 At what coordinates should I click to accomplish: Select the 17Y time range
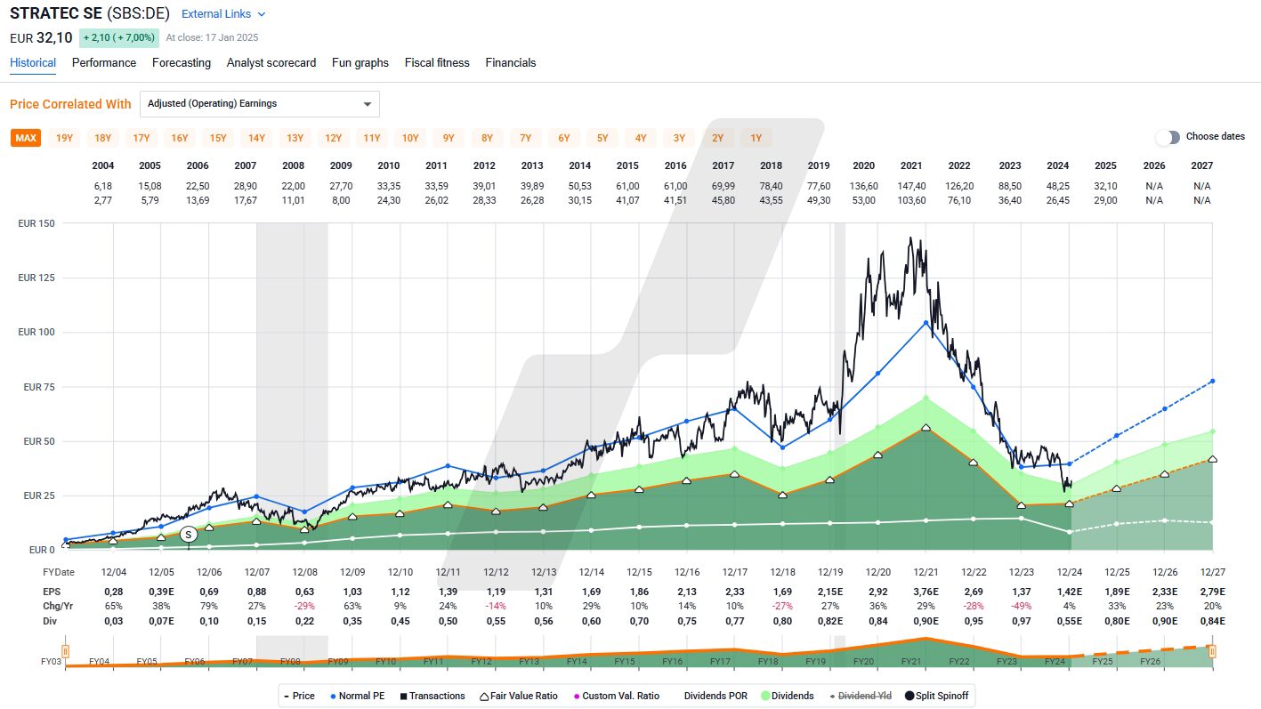pos(141,138)
